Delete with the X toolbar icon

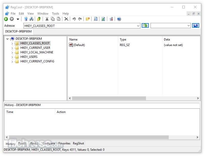[66, 19]
